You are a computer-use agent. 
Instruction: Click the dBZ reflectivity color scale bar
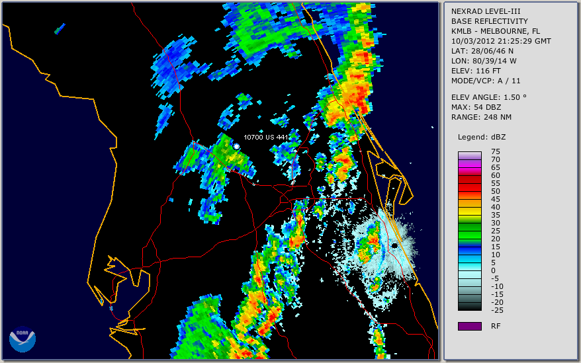(x=469, y=231)
